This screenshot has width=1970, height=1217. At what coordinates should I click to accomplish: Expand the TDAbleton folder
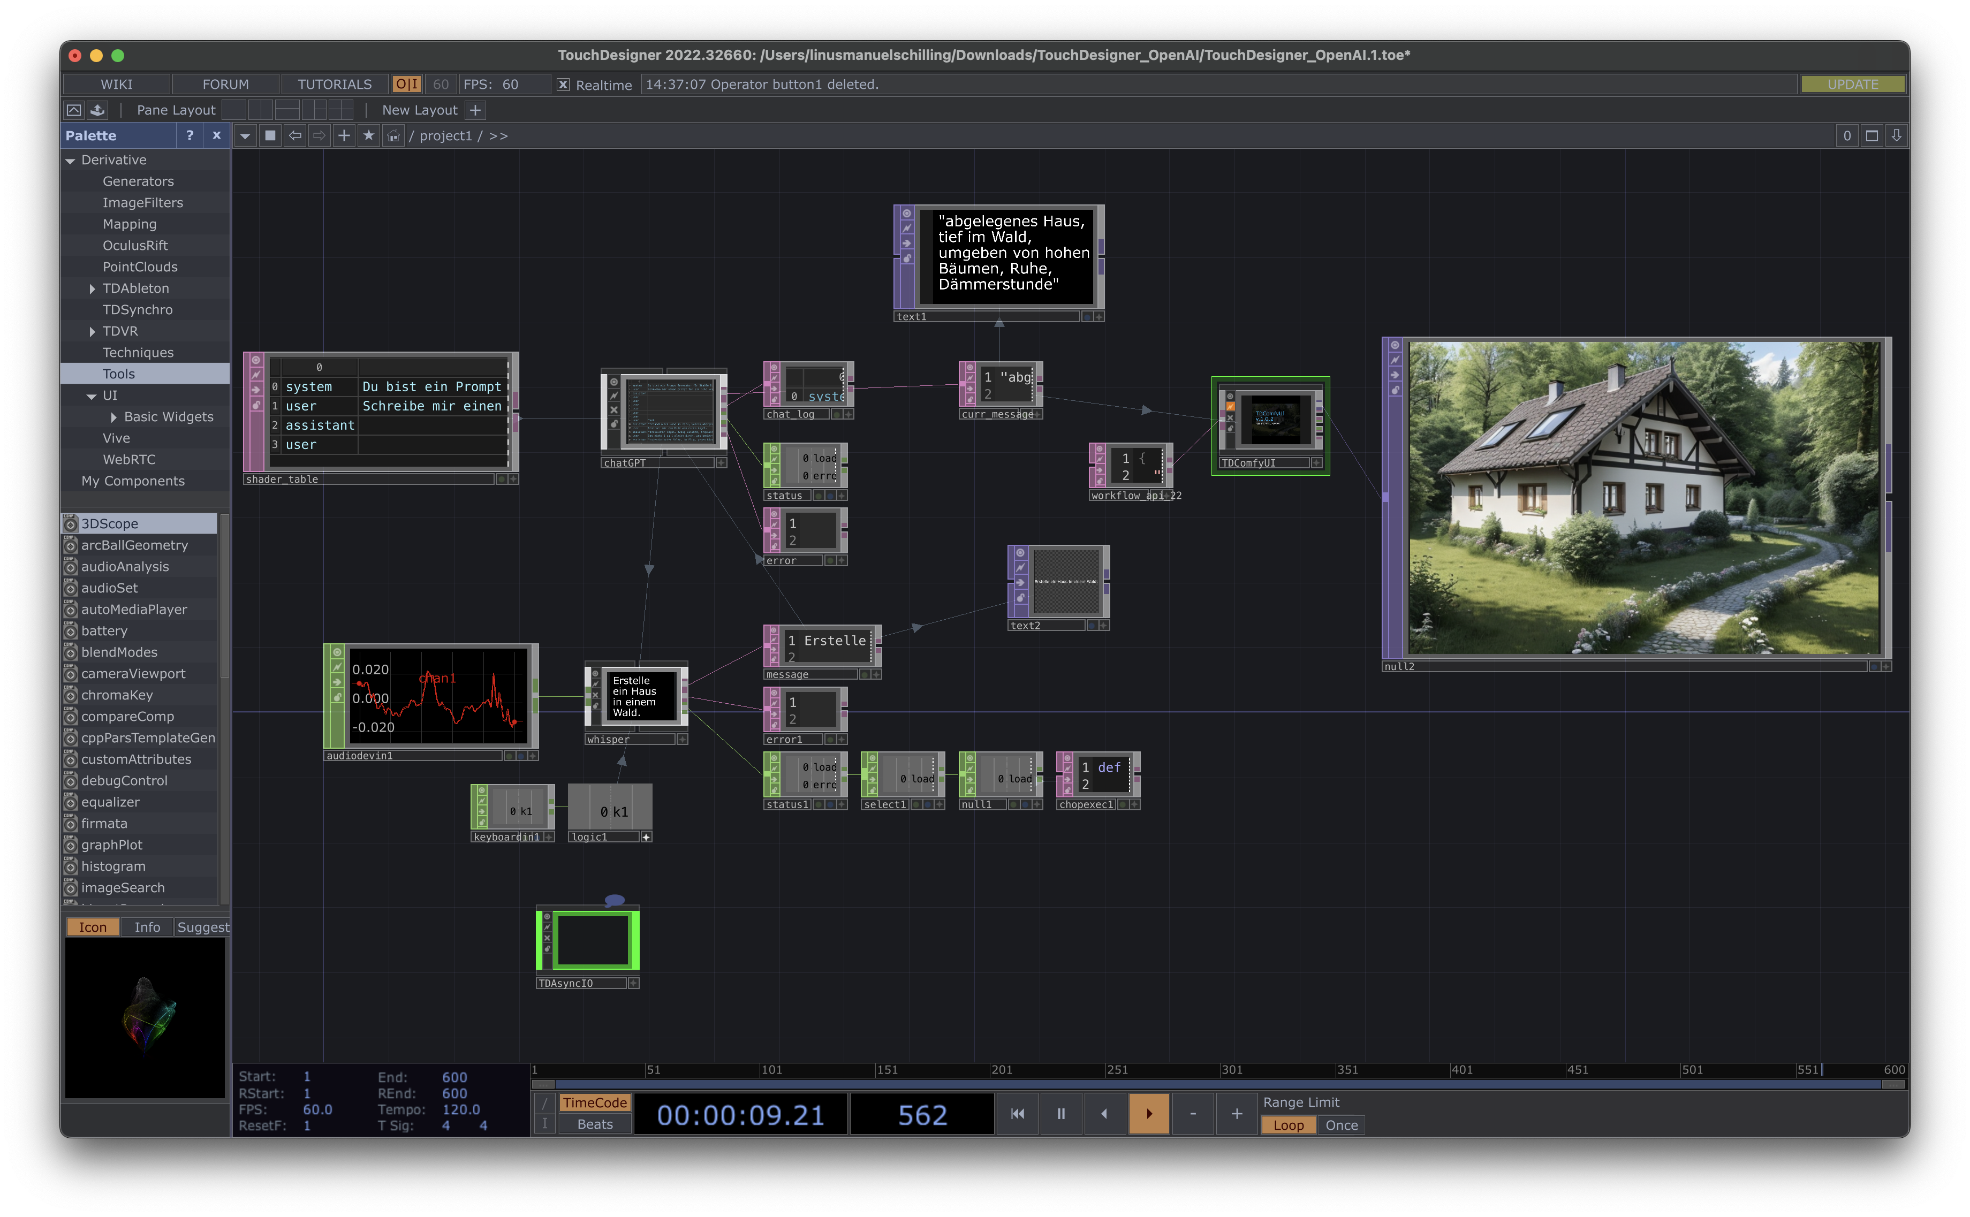click(92, 288)
